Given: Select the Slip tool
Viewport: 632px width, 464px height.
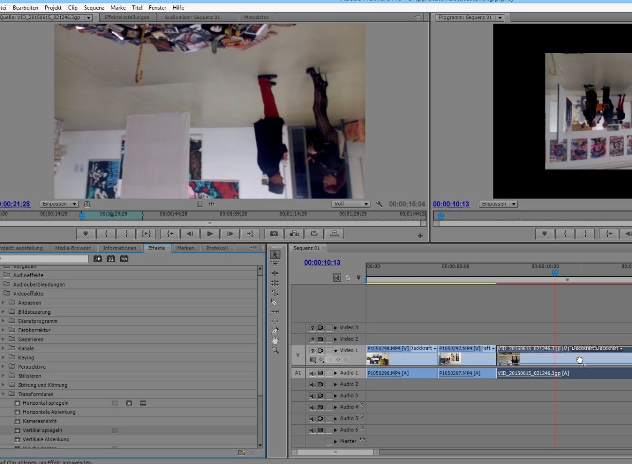Looking at the screenshot, I should click(x=275, y=311).
